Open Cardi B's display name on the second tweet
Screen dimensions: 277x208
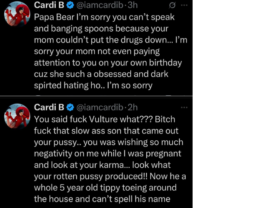[48, 107]
